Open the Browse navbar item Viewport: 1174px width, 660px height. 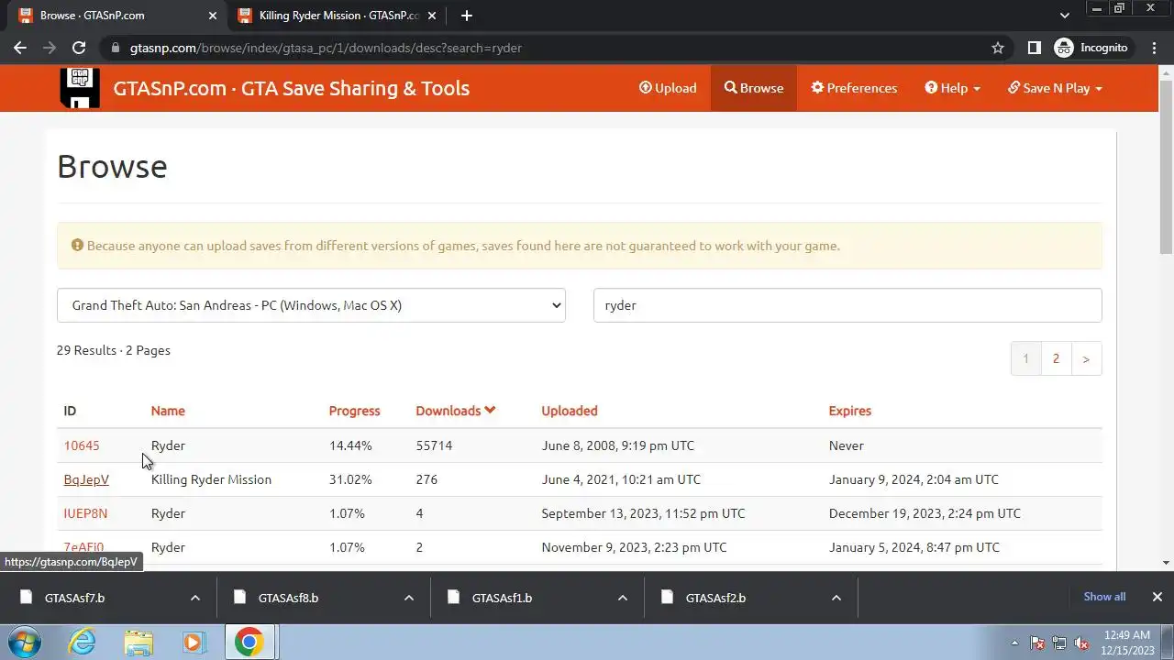[x=754, y=88]
